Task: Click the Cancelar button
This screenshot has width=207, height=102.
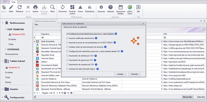Action: pos(135,74)
